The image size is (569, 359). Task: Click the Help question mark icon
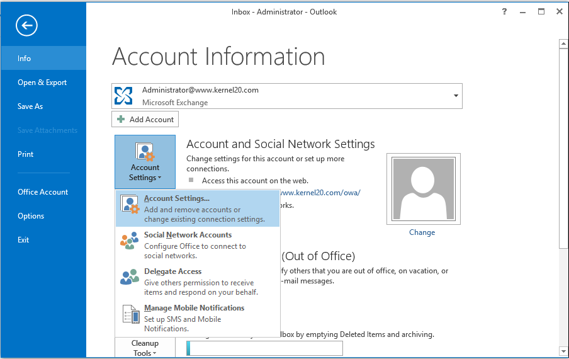tap(504, 11)
